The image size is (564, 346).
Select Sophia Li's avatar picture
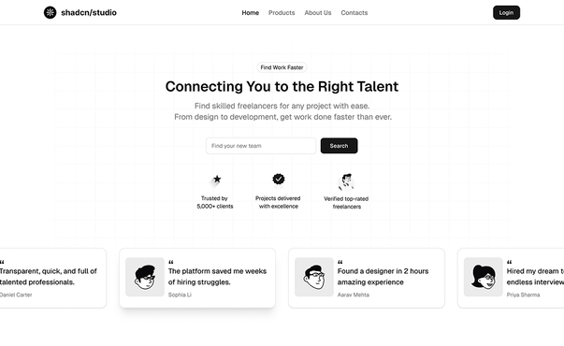tap(145, 277)
